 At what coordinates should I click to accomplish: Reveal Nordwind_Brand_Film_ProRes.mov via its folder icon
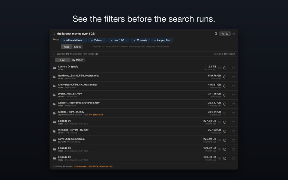[233, 77]
